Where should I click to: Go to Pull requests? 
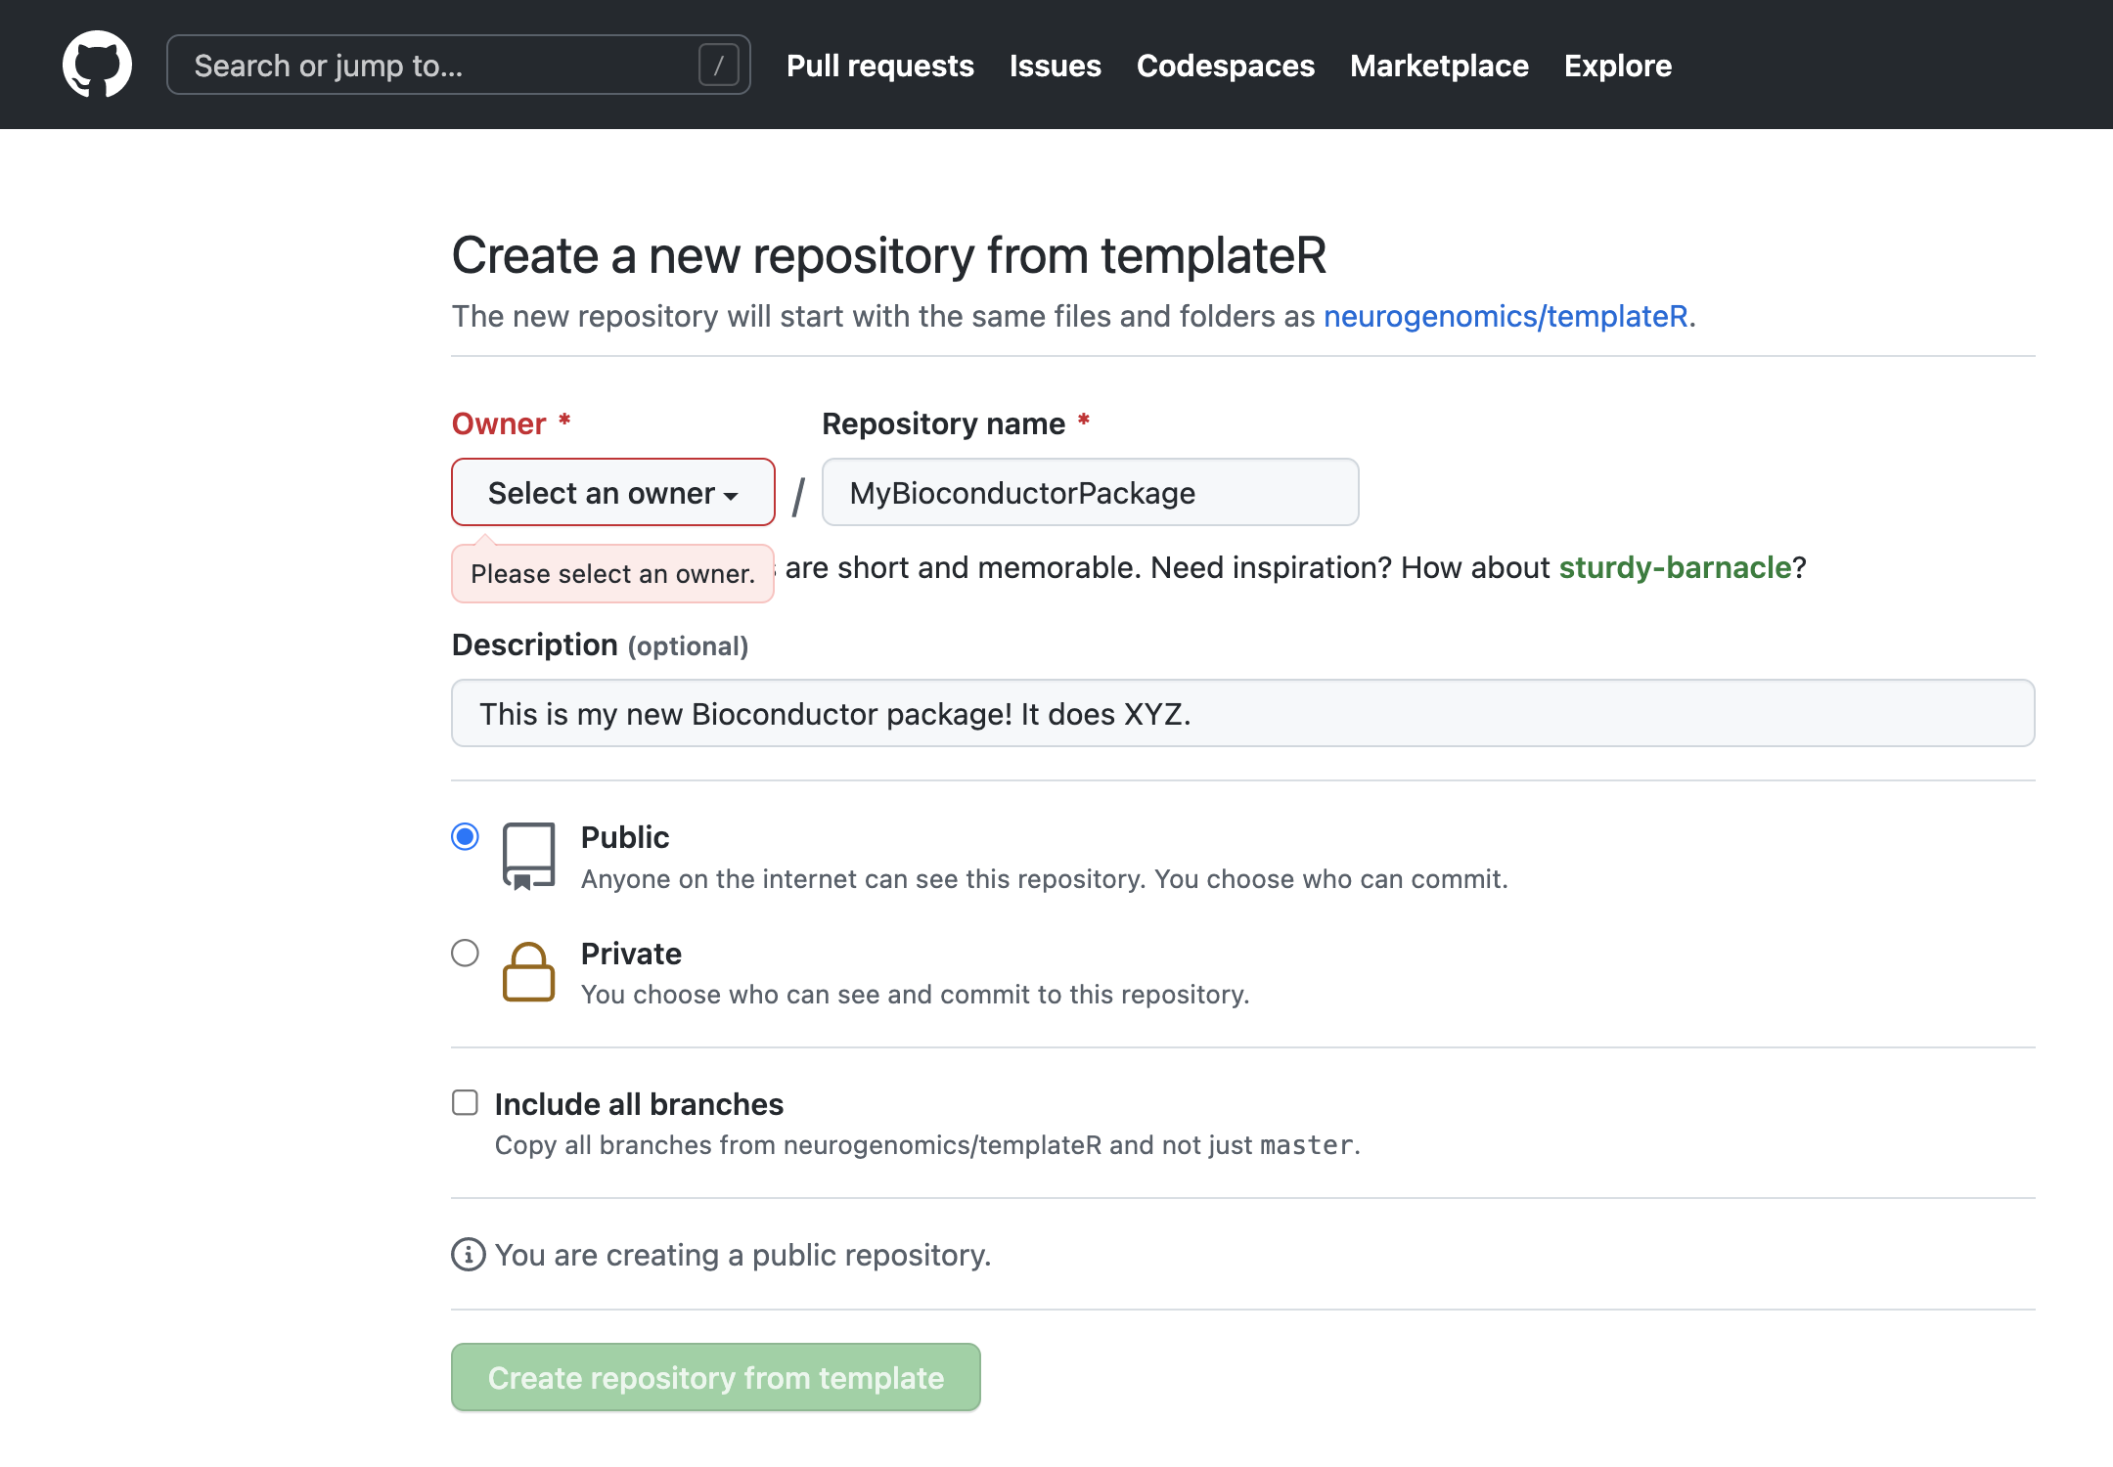click(x=879, y=66)
